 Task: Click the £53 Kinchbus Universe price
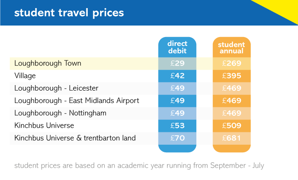pyautogui.click(x=178, y=126)
